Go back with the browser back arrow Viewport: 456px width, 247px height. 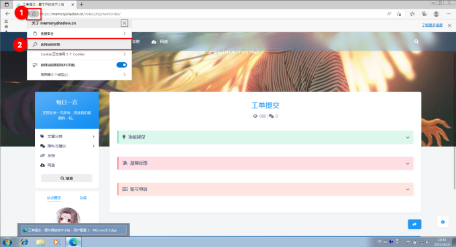point(7,13)
